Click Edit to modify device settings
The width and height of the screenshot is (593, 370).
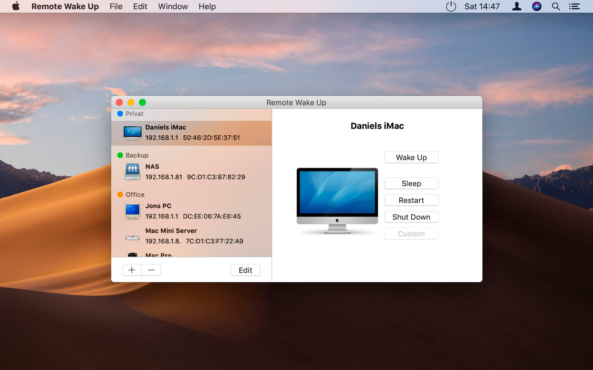(x=246, y=270)
